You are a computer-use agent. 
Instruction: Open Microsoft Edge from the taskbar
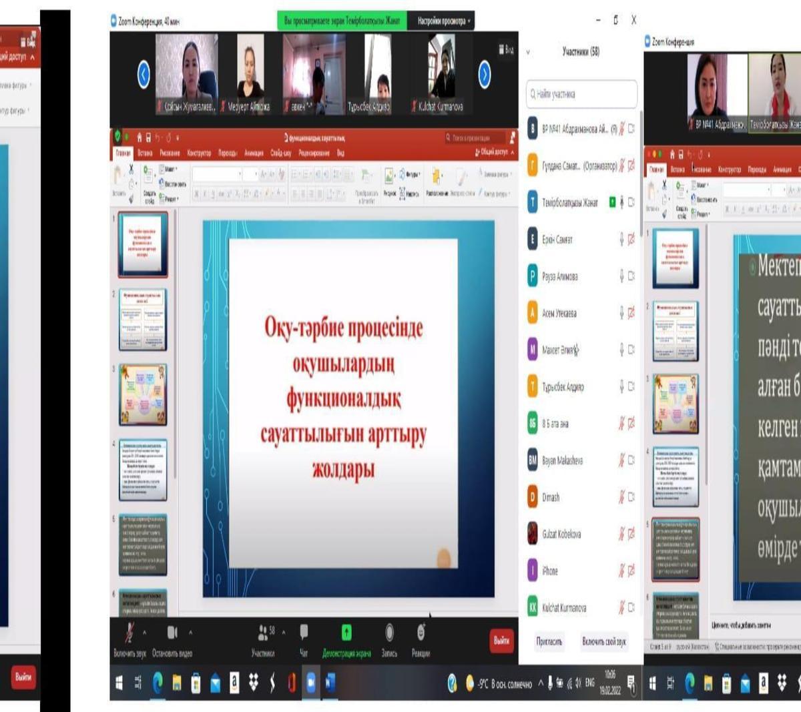(158, 682)
